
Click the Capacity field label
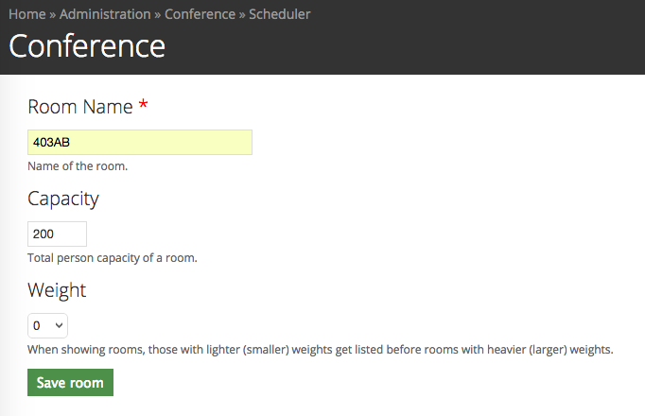click(63, 199)
